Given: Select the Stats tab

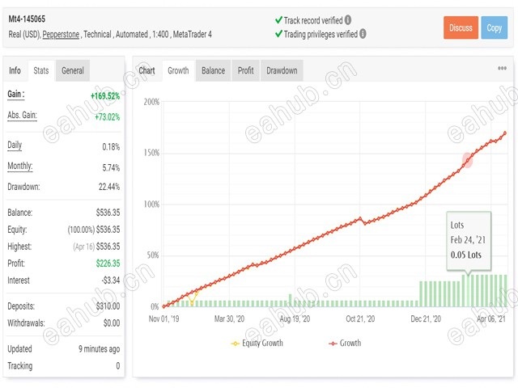Looking at the screenshot, I should [40, 70].
